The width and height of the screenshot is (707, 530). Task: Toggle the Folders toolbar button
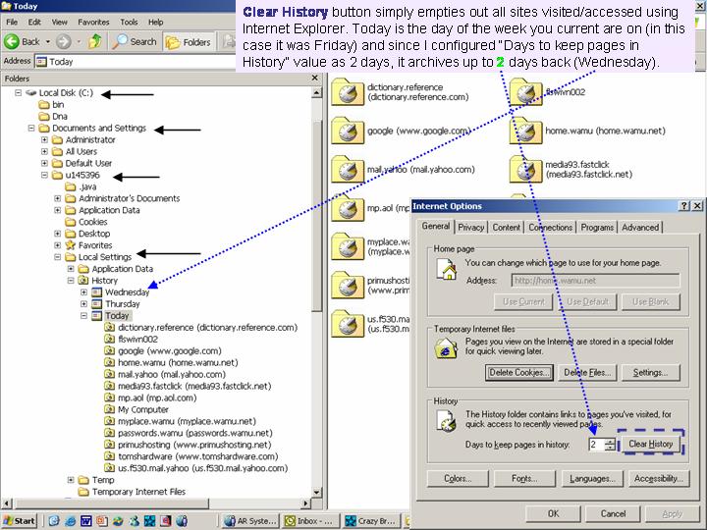(189, 42)
